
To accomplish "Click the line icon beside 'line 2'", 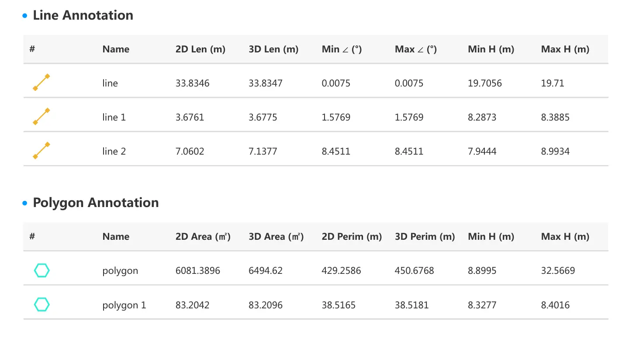I will pyautogui.click(x=41, y=151).
